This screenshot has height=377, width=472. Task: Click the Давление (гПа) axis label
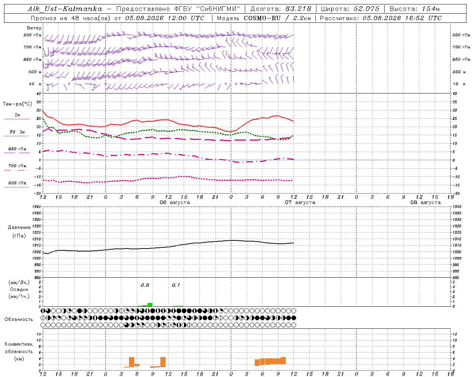(19, 232)
